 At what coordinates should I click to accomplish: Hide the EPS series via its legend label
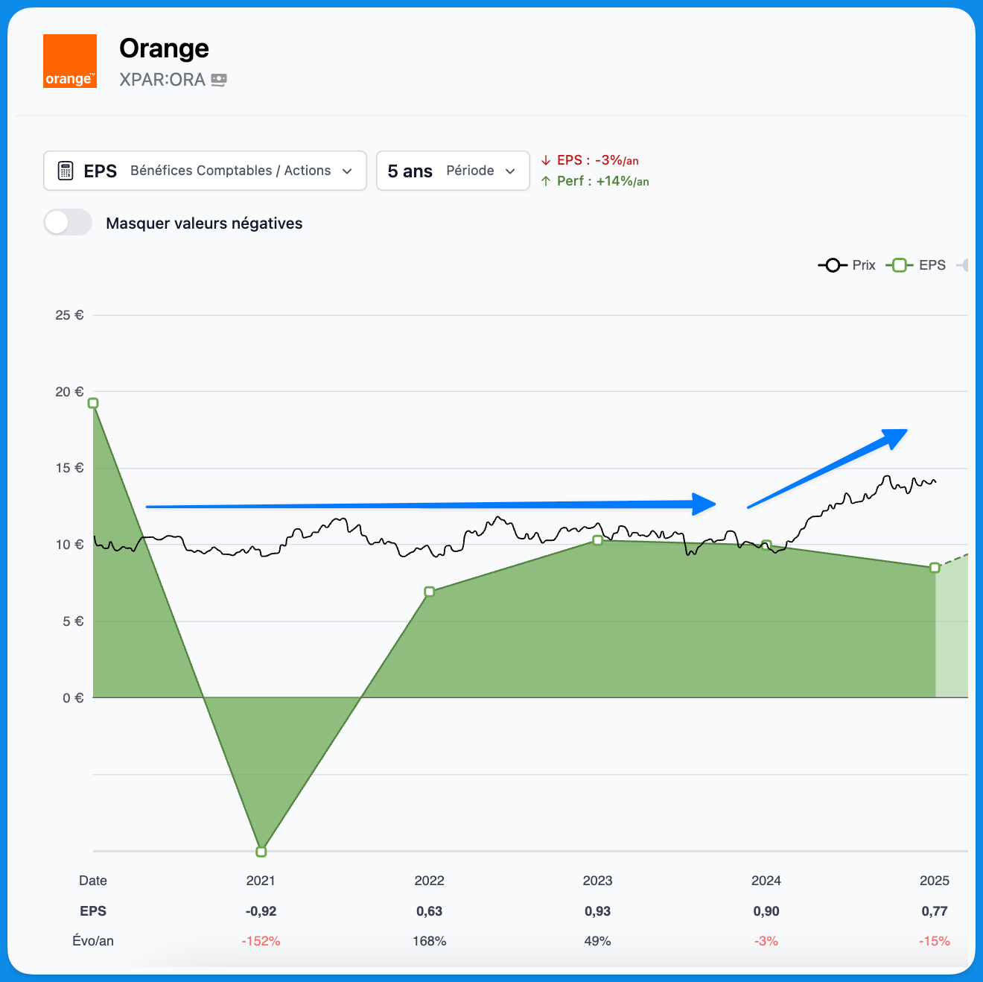tap(932, 265)
